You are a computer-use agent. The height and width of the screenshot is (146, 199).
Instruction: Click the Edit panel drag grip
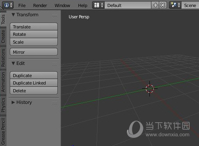tap(55, 64)
